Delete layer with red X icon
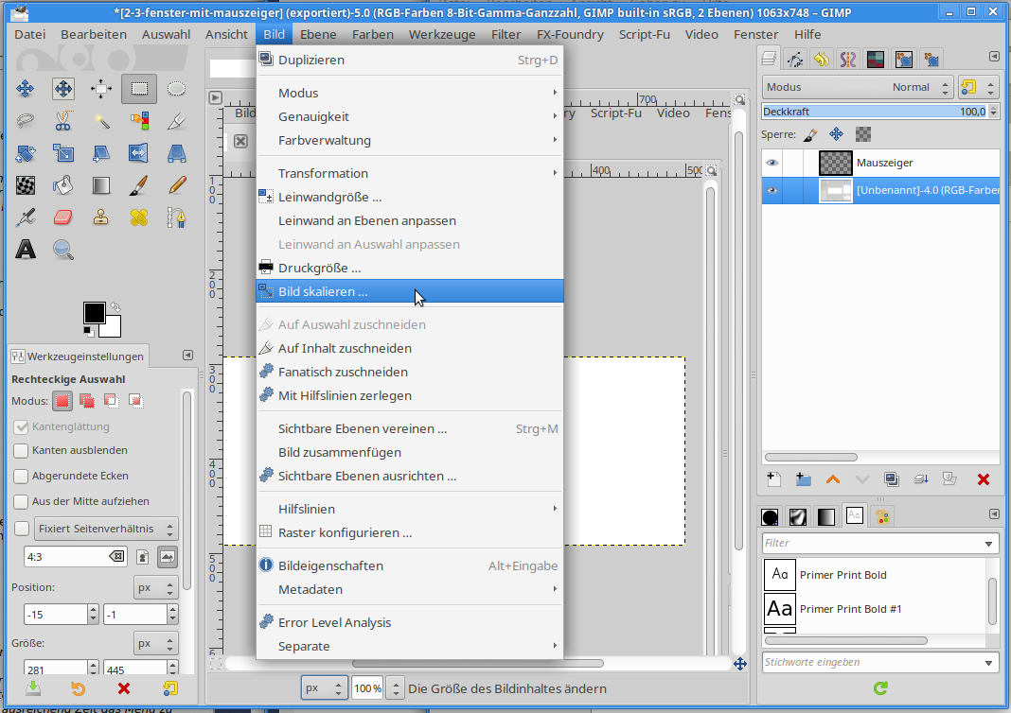Screen dimensions: 1011x713 (983, 479)
